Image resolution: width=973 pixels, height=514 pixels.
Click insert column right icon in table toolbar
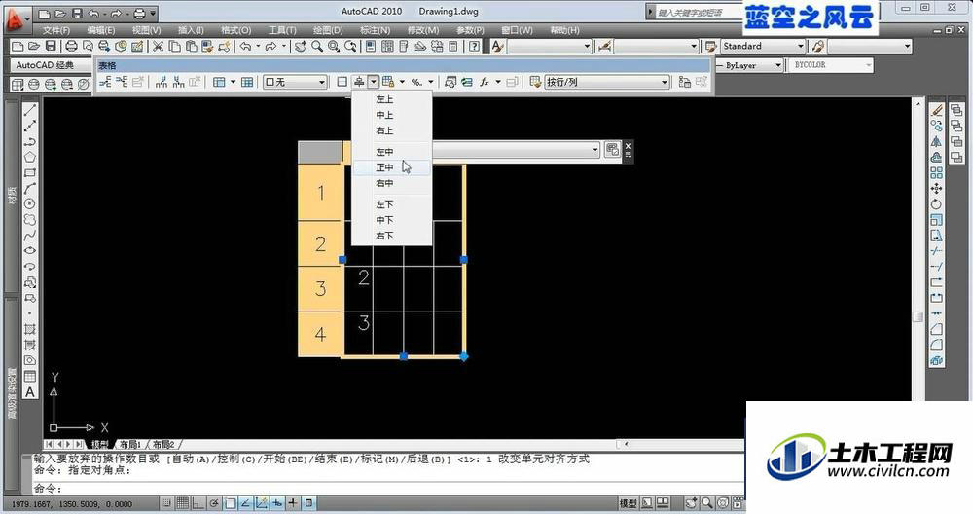pyautogui.click(x=179, y=82)
